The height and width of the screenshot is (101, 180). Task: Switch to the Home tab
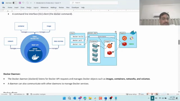10,8
